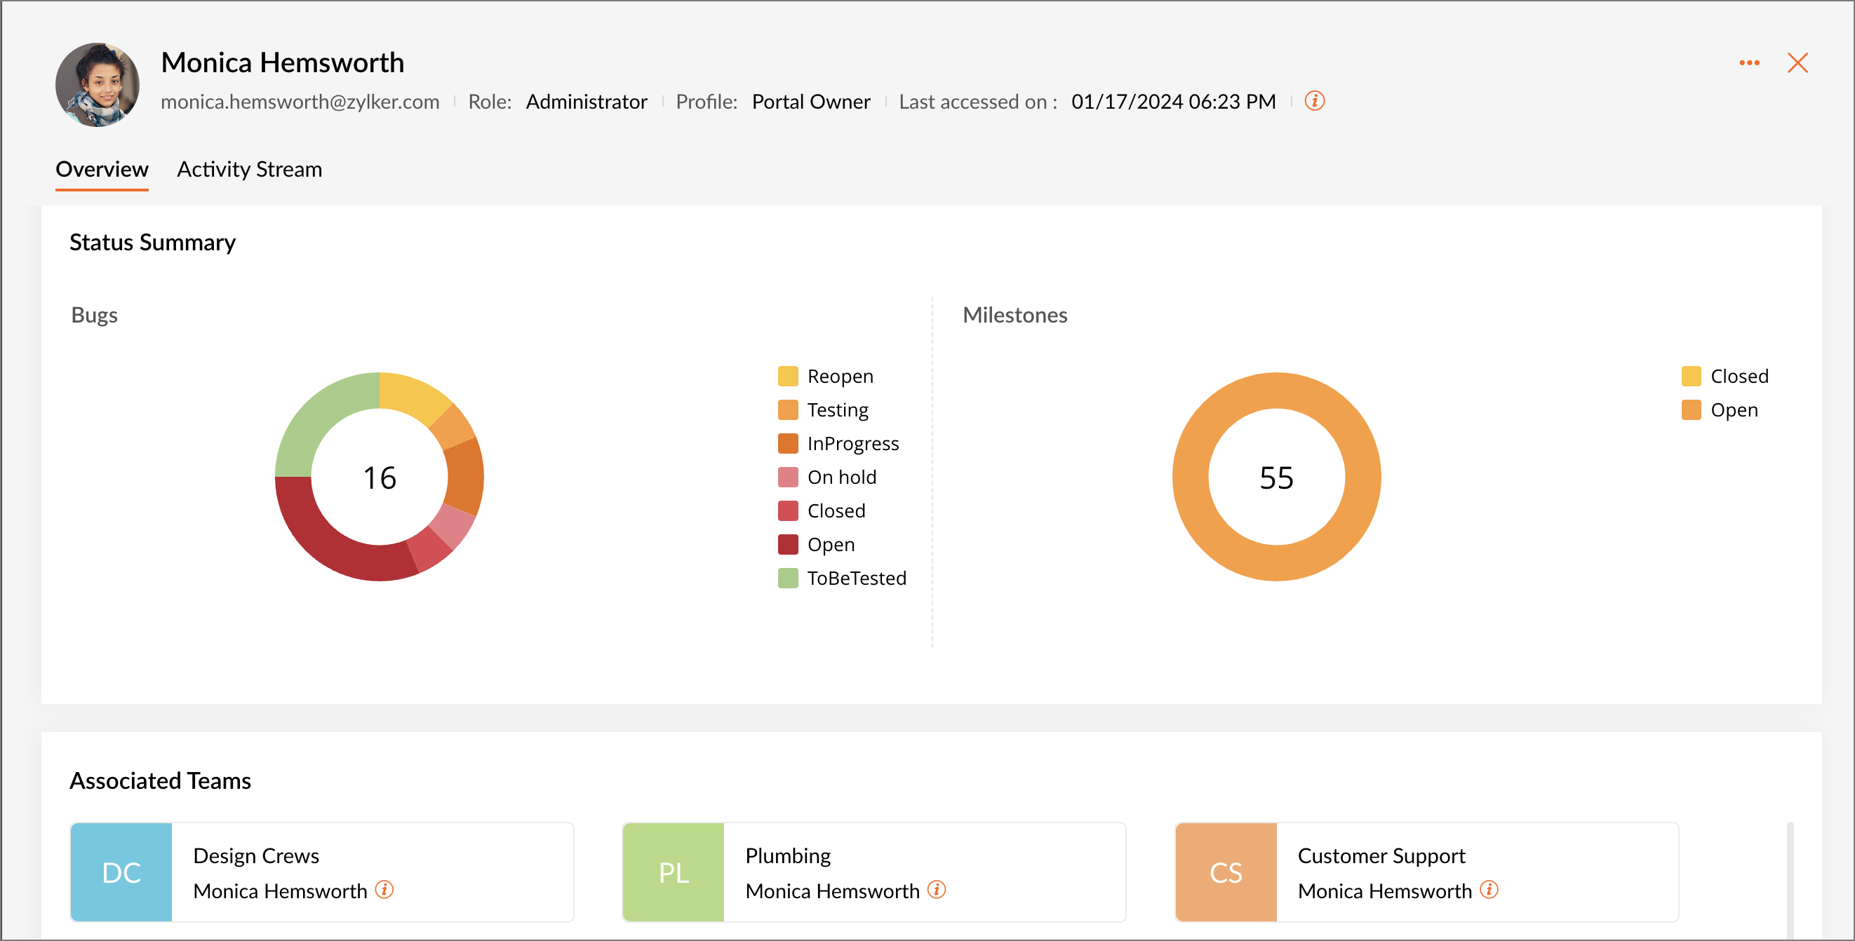Toggle the Testing legend entry
The image size is (1855, 941).
pos(837,409)
